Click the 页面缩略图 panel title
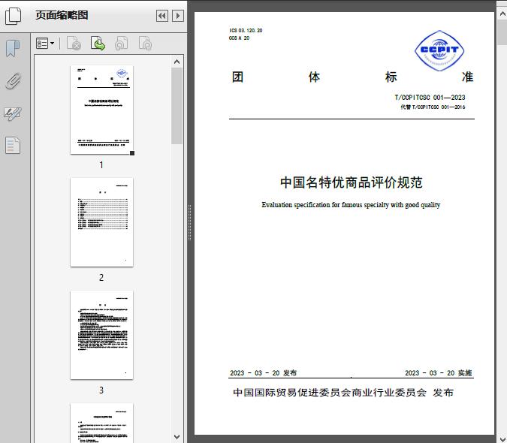Viewport: 507px width, 443px height. [x=62, y=15]
